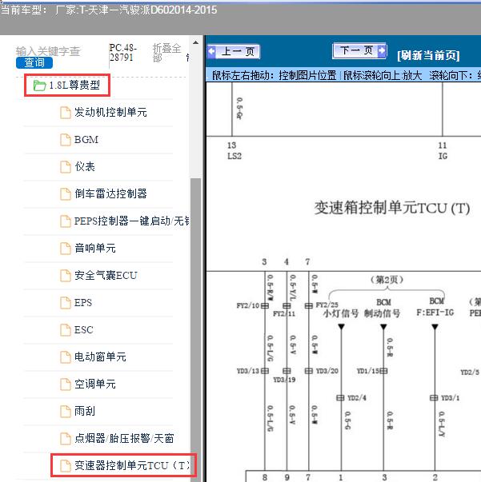The width and height of the screenshot is (481, 482).
Task: Collapse the 1.8L尊贵型 folder
Action: point(67,86)
